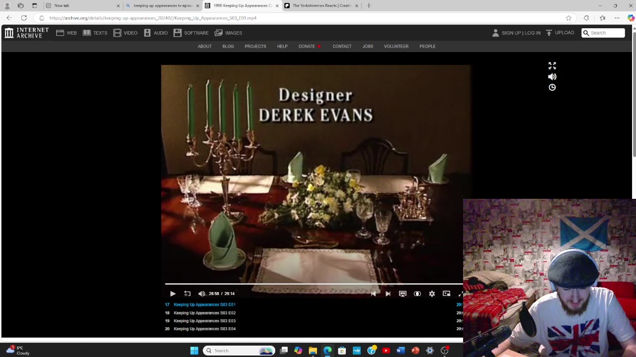Open Word from the taskbar
The image size is (636, 357).
[400, 351]
